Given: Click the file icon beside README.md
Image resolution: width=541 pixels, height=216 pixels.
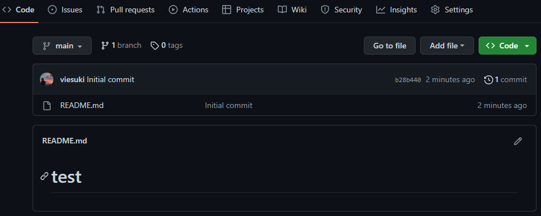Looking at the screenshot, I should pos(47,106).
